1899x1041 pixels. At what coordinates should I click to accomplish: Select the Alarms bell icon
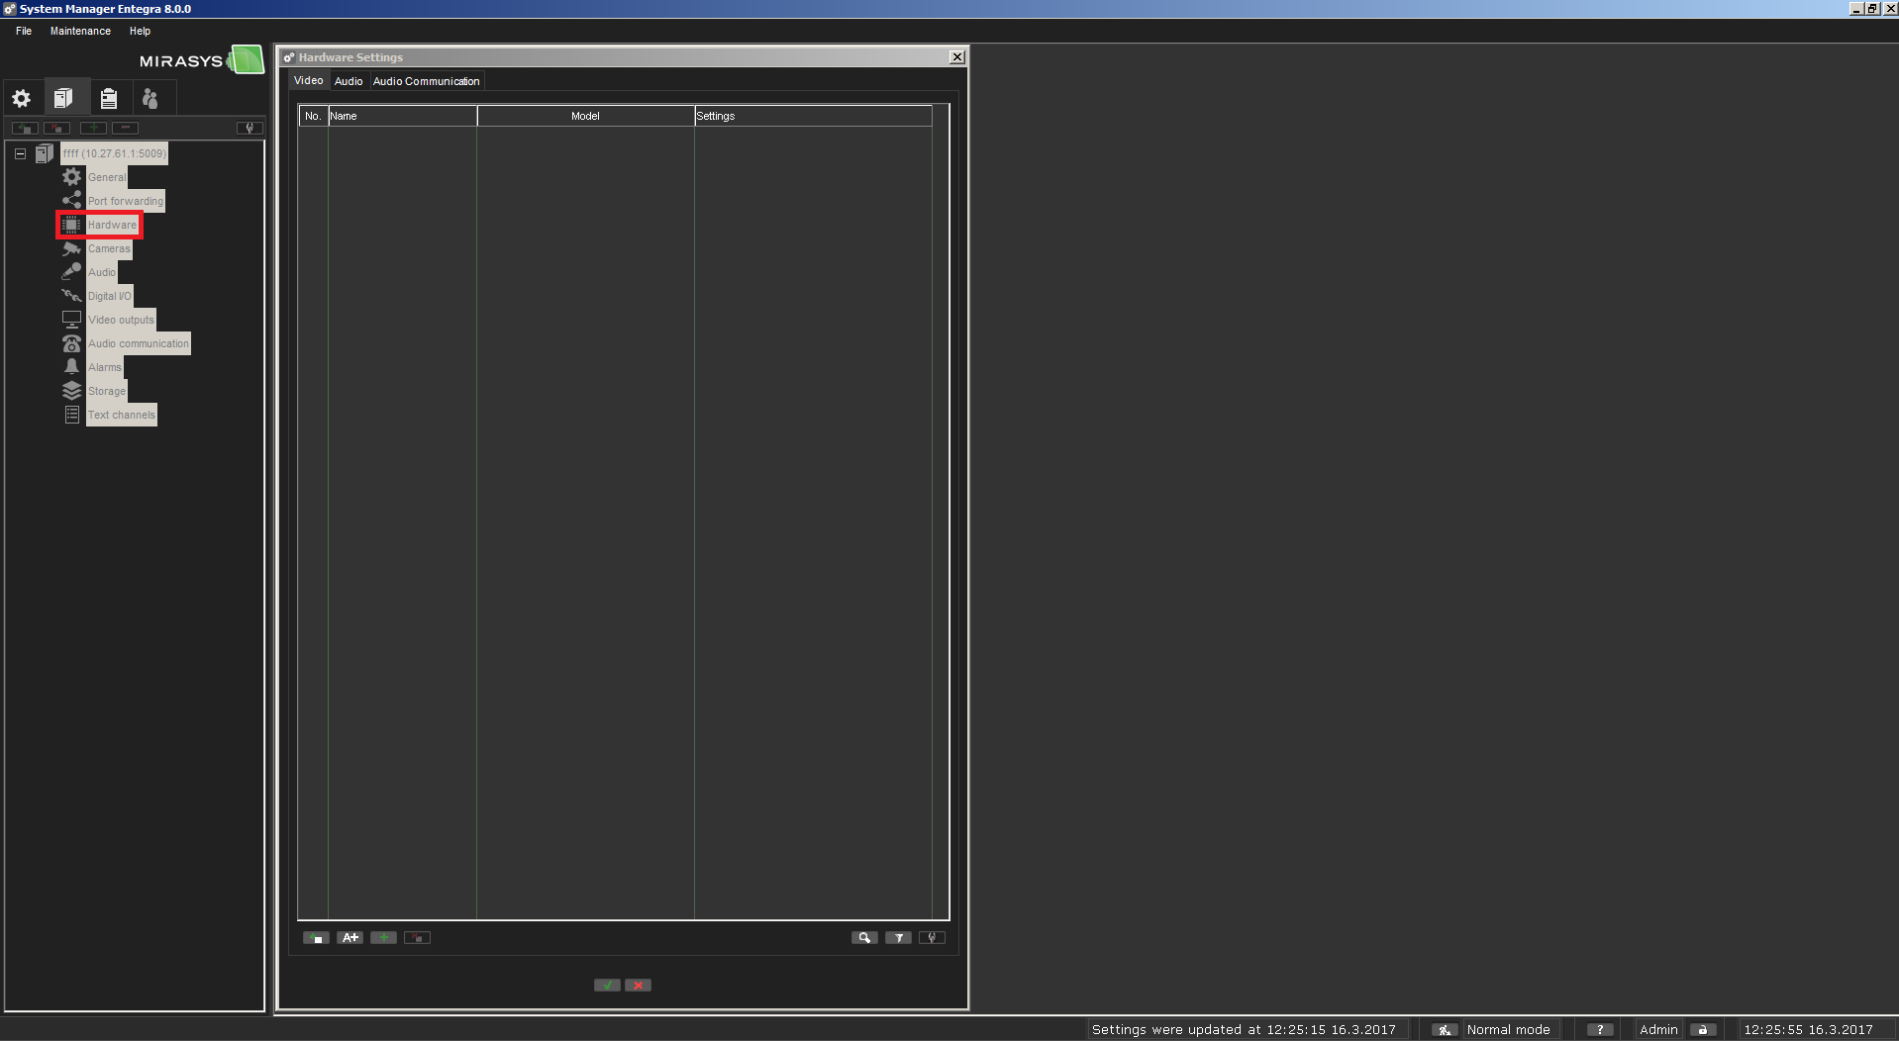pyautogui.click(x=71, y=367)
